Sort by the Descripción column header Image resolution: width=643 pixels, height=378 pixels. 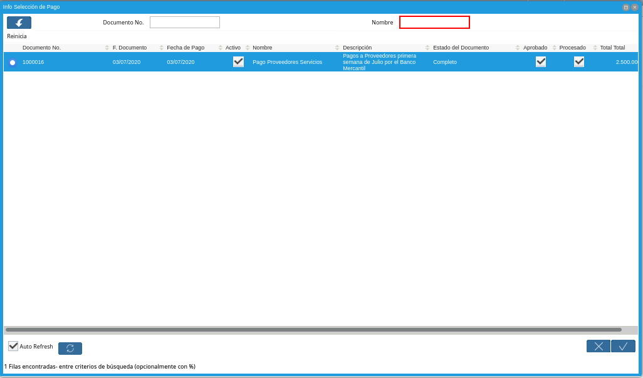pos(357,48)
